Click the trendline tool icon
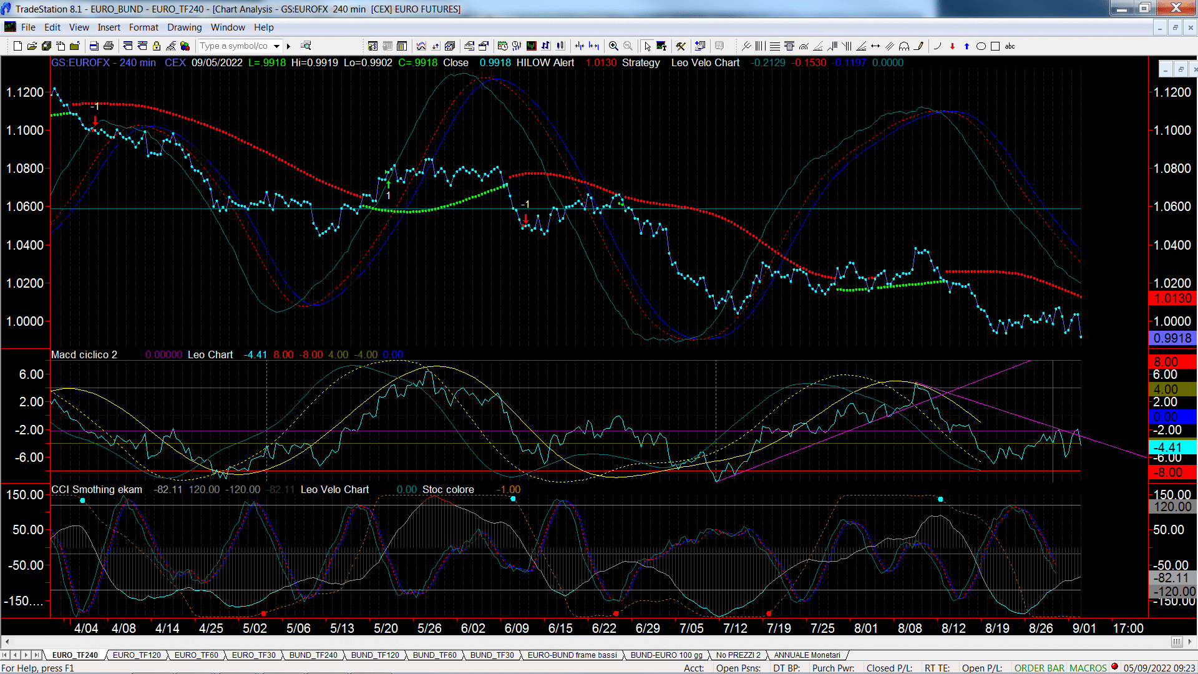The width and height of the screenshot is (1198, 674). pyautogui.click(x=746, y=46)
